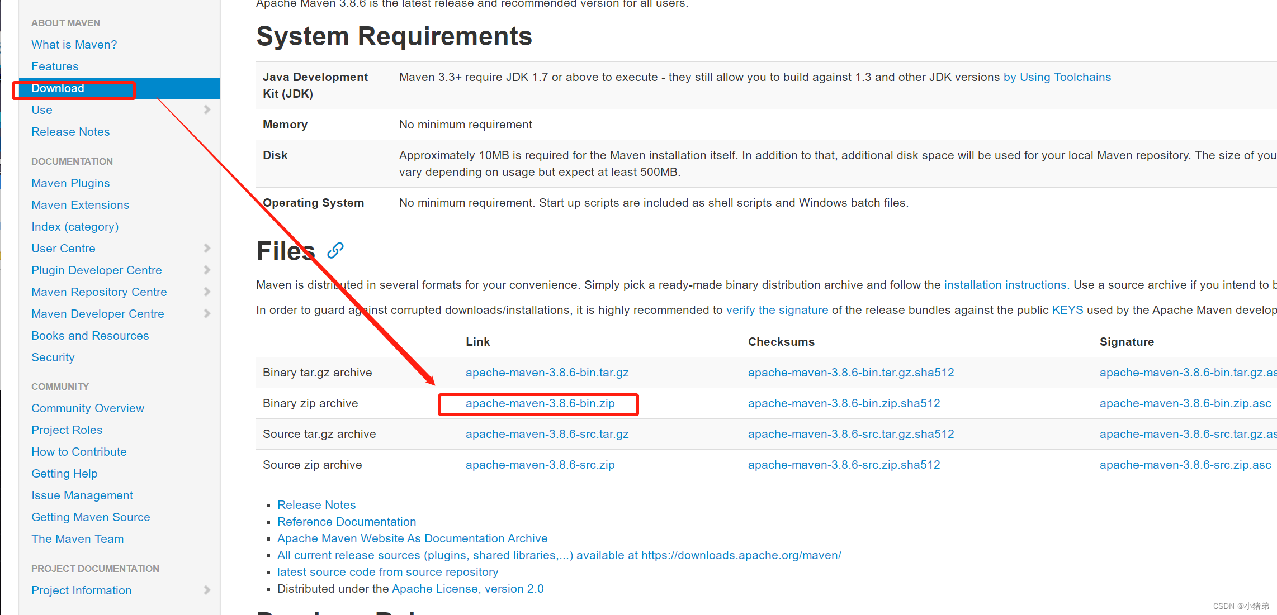The height and width of the screenshot is (615, 1277).
Task: Open src.zip.sha512 checksum link
Action: (x=844, y=465)
